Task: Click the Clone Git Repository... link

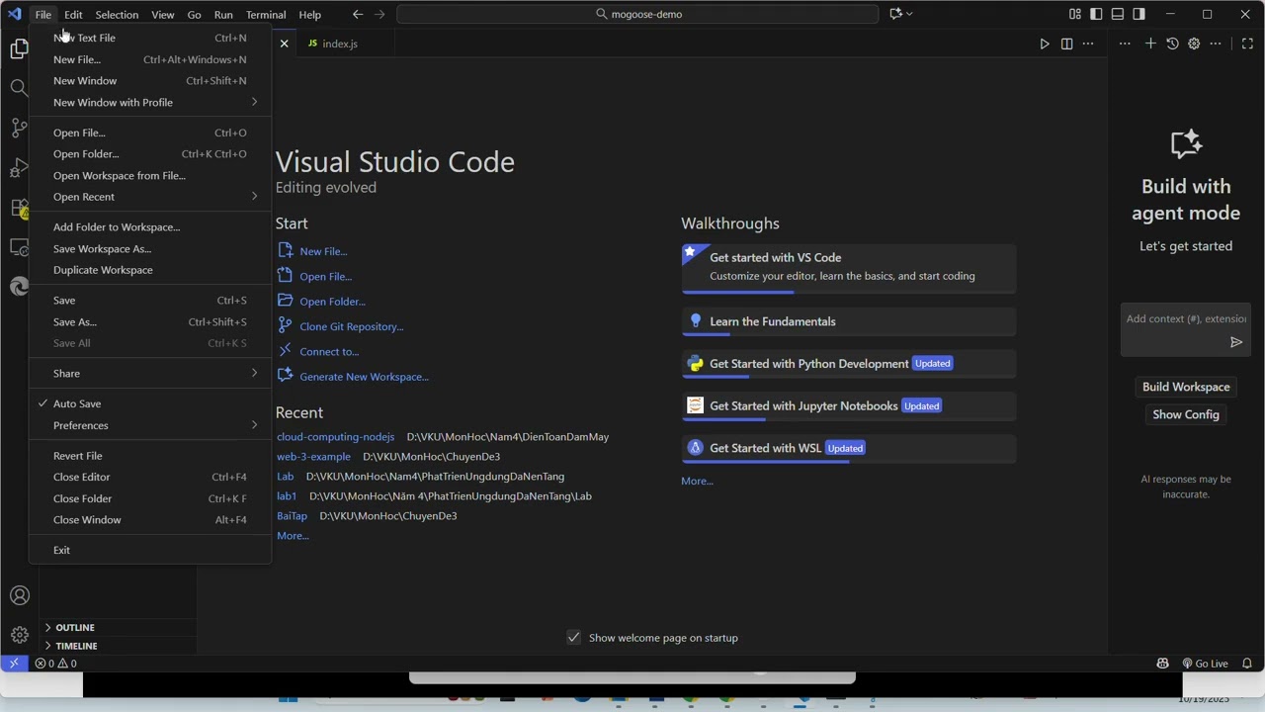Action: tap(351, 326)
